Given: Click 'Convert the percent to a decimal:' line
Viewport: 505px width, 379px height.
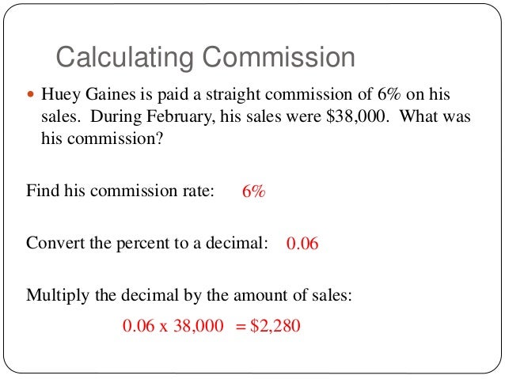Looking at the screenshot, I should pyautogui.click(x=147, y=243).
